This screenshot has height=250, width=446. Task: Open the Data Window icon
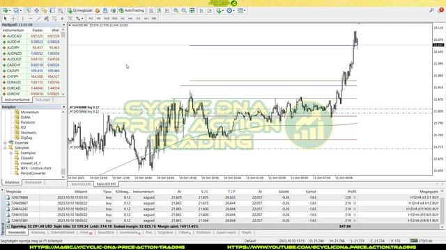tap(36, 10)
